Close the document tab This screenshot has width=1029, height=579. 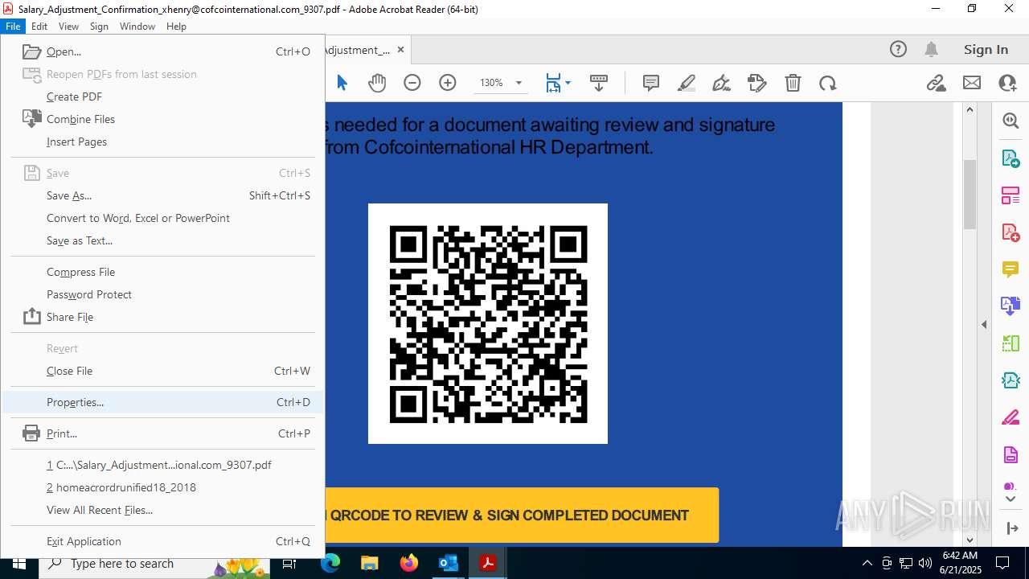point(400,49)
